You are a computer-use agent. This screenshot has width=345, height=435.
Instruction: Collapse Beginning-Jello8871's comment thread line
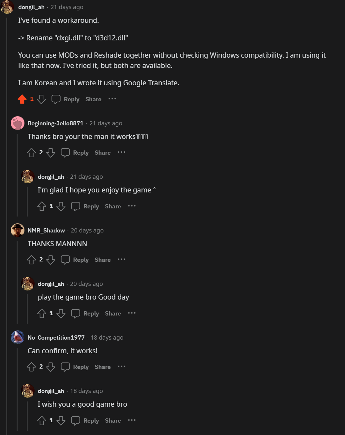point(17,176)
